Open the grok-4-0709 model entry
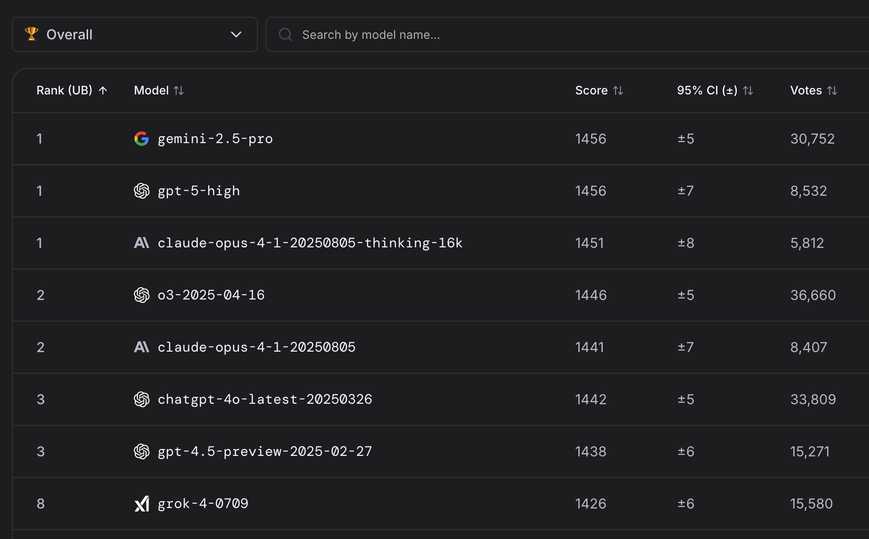This screenshot has height=539, width=869. coord(203,504)
